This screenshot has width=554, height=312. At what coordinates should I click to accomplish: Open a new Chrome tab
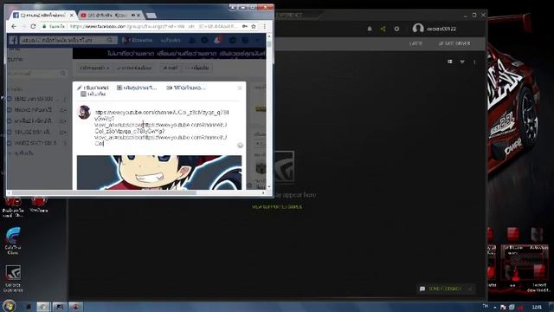(151, 16)
